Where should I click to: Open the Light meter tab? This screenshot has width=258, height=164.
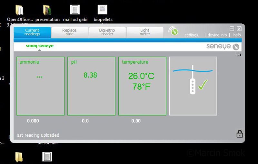point(145,32)
